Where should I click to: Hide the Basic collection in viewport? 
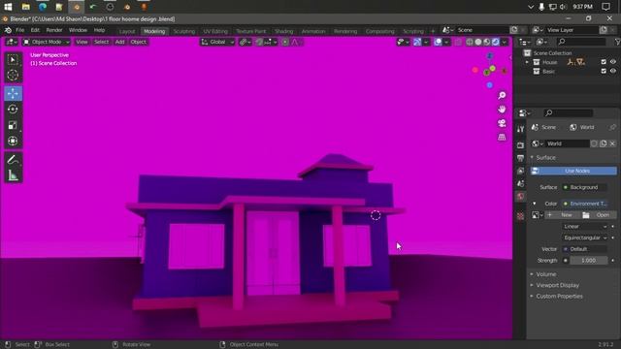(613, 71)
